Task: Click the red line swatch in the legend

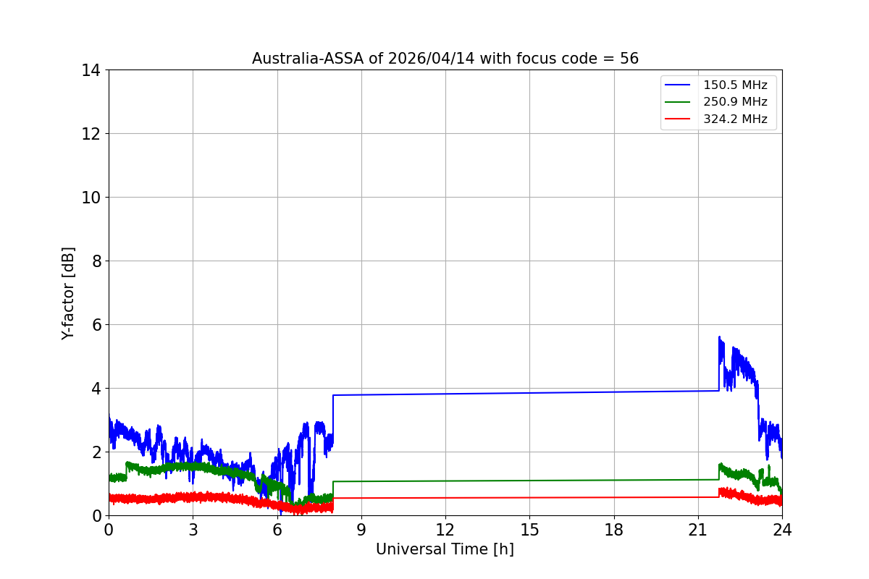Action: click(679, 119)
